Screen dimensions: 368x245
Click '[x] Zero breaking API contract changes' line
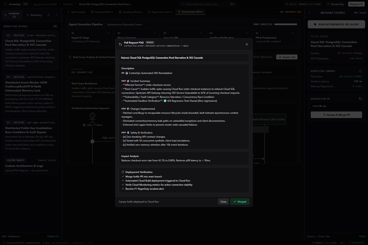(x=143, y=137)
